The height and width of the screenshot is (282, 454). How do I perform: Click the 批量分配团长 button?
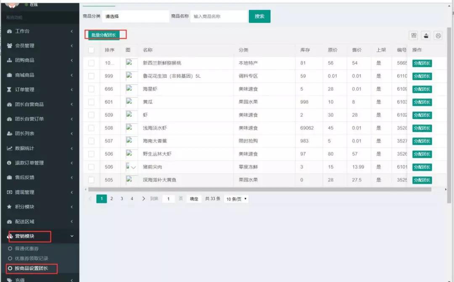coord(103,35)
